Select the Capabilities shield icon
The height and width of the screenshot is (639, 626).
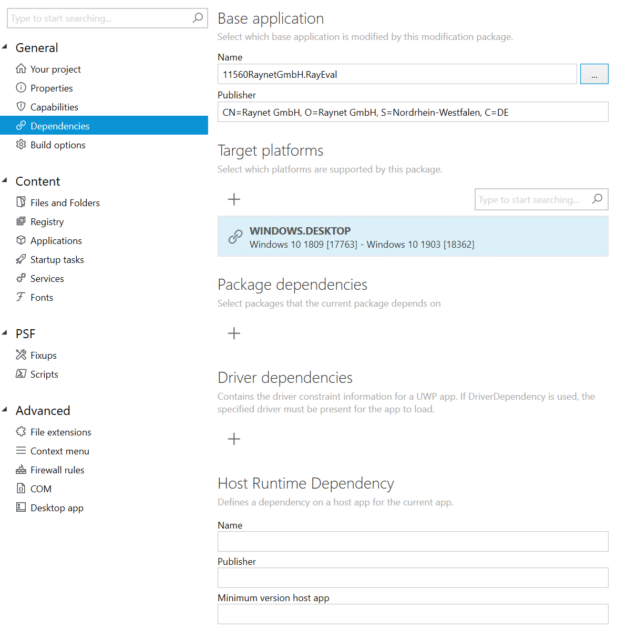(21, 107)
